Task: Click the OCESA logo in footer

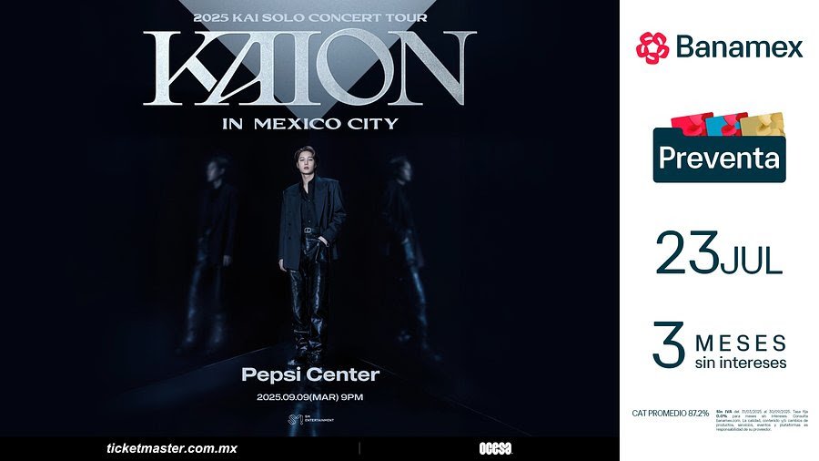Action: coord(496,448)
